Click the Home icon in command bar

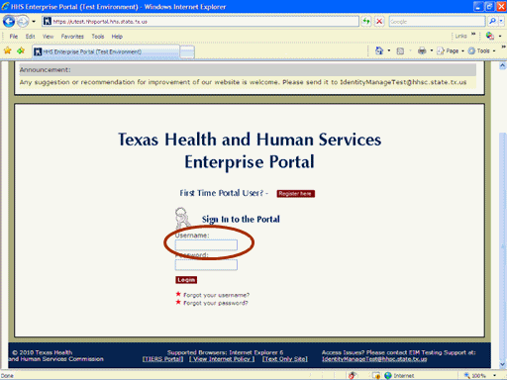tap(379, 50)
